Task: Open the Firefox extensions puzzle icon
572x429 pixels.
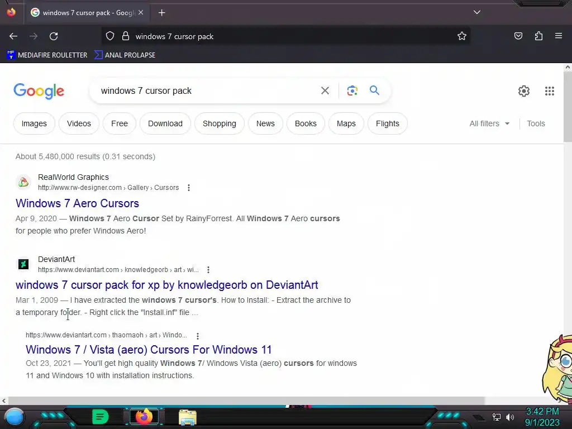Action: point(538,36)
